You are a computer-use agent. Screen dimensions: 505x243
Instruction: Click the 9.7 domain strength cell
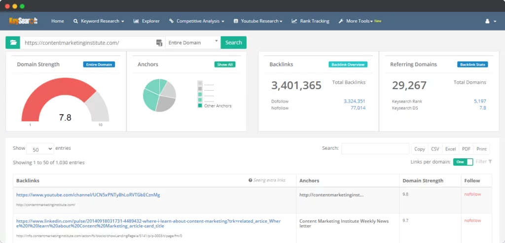[405, 220]
